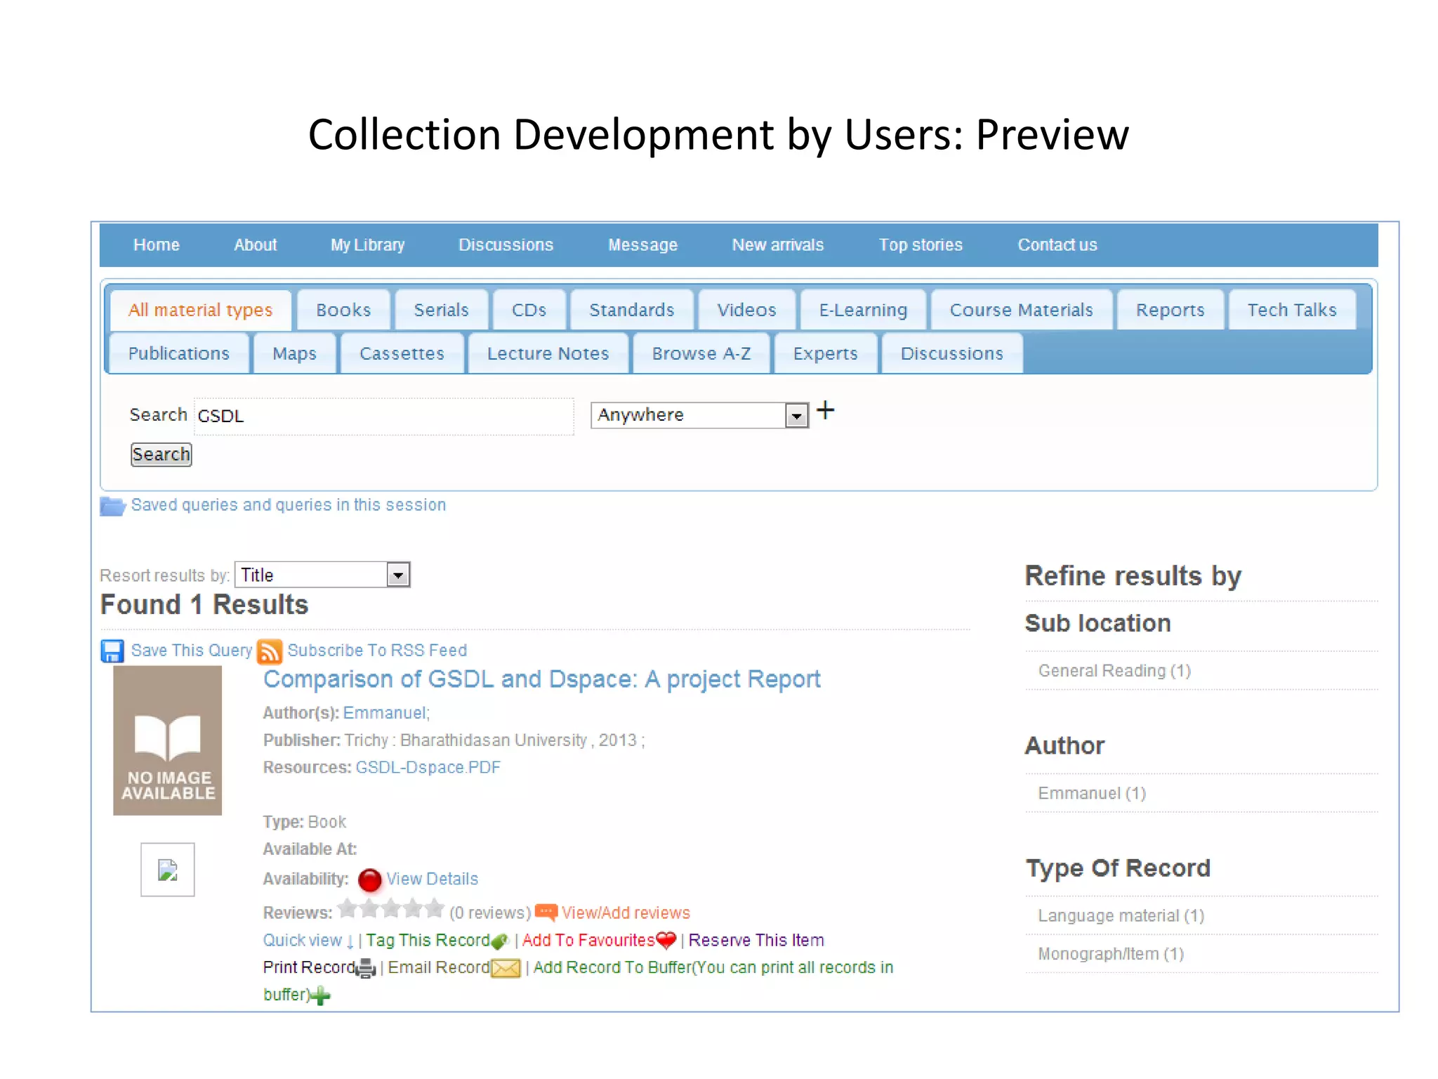This screenshot has height=1079, width=1438.
Task: Switch to the Serials tab
Action: (441, 310)
